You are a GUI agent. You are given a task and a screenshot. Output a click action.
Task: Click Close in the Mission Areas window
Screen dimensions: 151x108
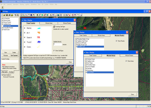coord(132,94)
